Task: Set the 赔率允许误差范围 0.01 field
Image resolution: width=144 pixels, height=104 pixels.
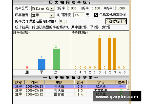Action: pyautogui.click(x=63, y=21)
